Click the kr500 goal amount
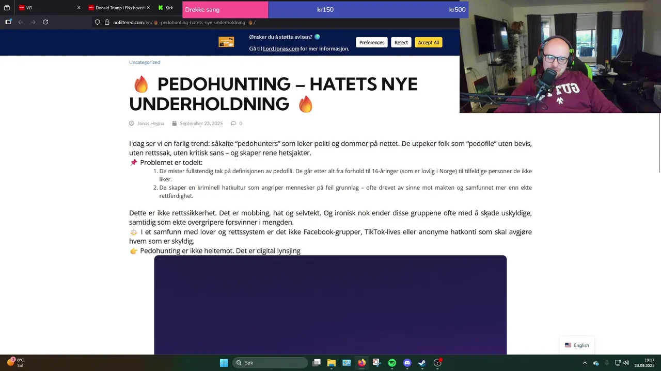Viewport: 661px width, 371px height. coord(457,9)
